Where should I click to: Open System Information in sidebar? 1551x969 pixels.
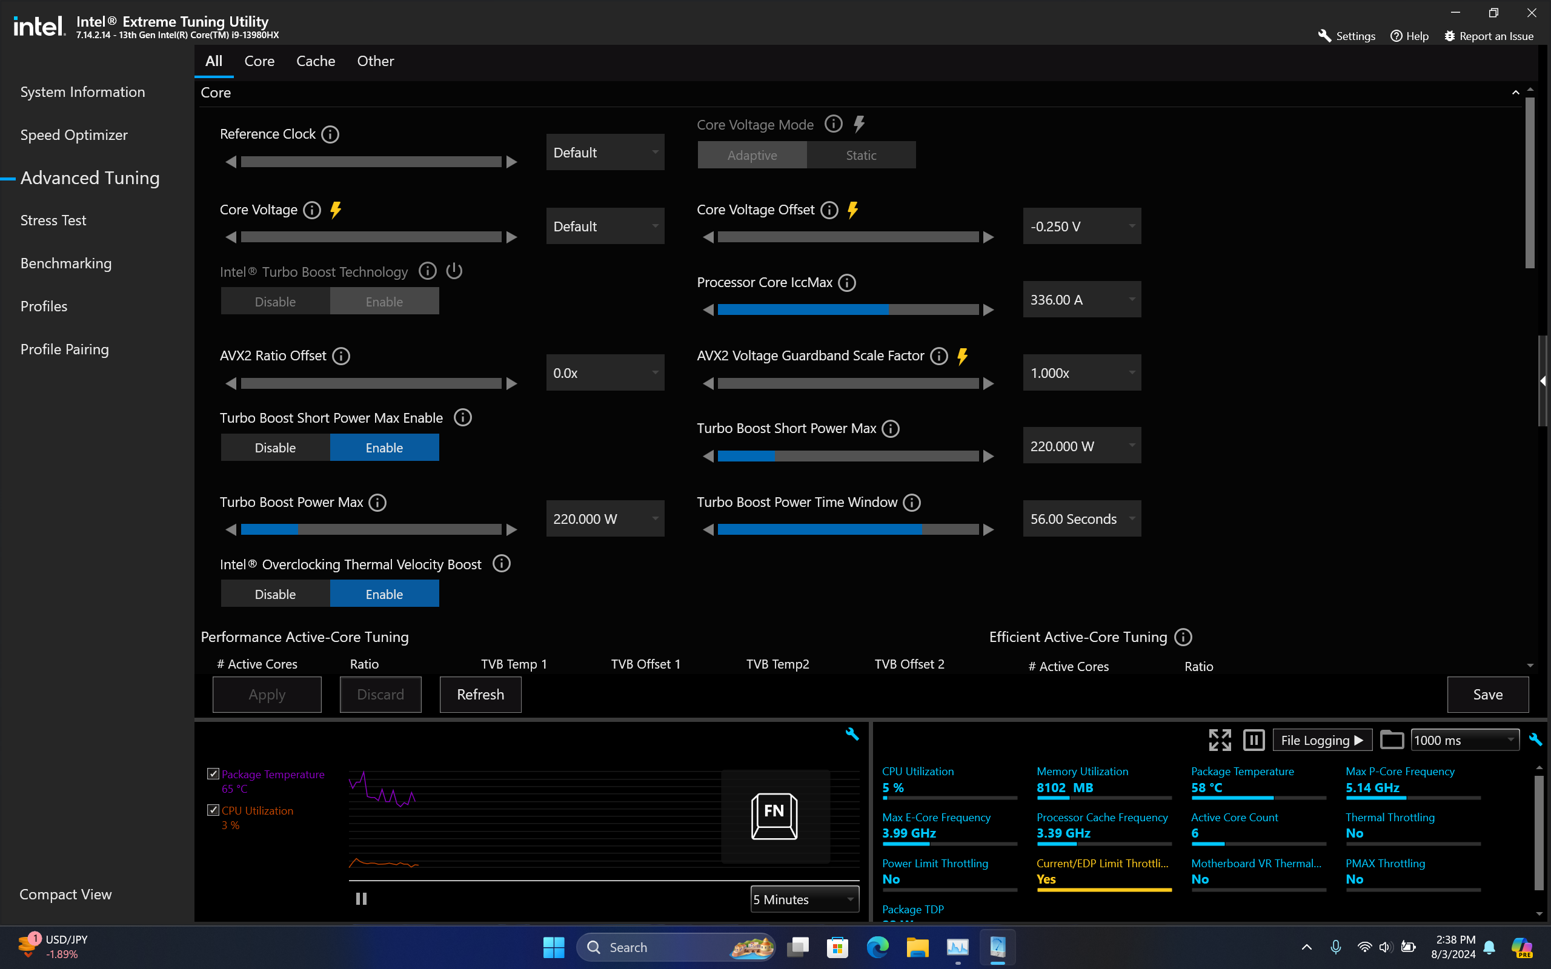[x=82, y=91]
